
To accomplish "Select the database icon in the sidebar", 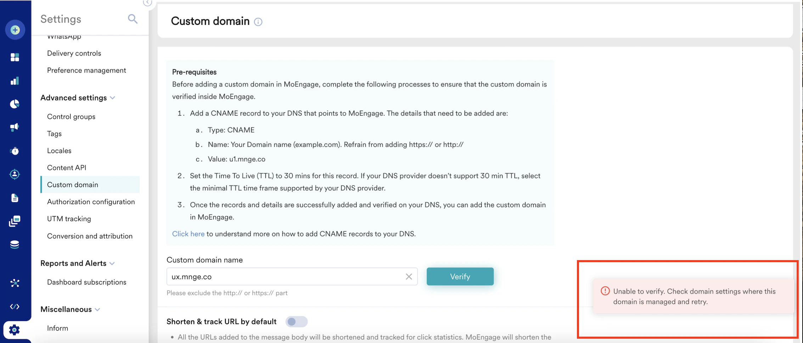I will coord(15,244).
